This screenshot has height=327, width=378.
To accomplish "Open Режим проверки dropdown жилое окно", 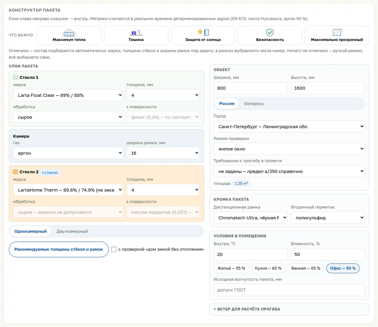I will click(x=289, y=149).
